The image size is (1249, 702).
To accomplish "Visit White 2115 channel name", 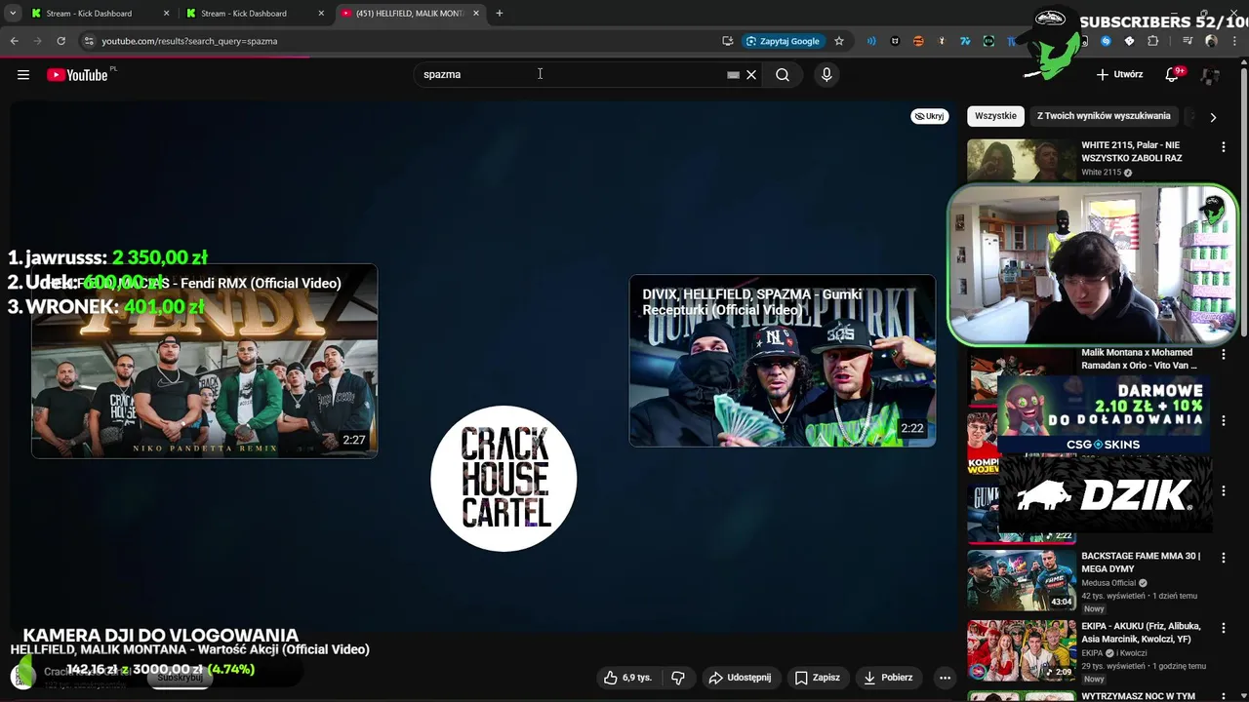I will 1102,173.
